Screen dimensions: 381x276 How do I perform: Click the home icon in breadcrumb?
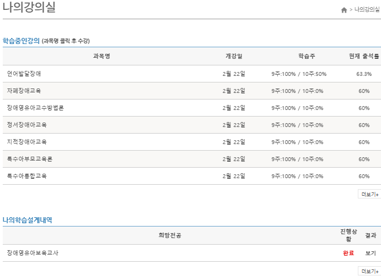pyautogui.click(x=344, y=10)
